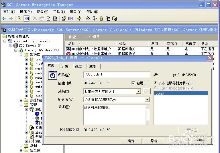Go back with the blue left arrow
The width and height of the screenshot is (220, 153).
[x=4, y=19]
